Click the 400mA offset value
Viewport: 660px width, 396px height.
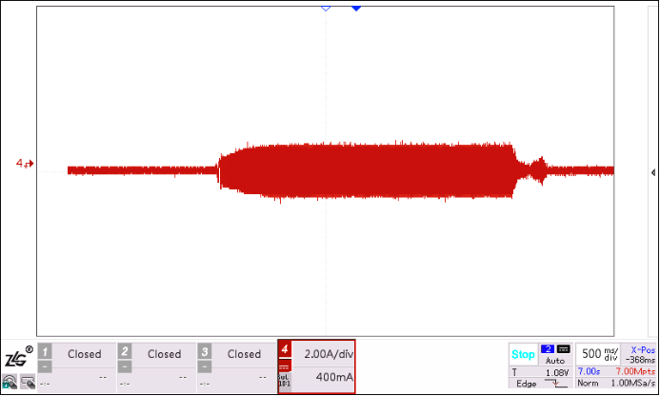point(334,377)
